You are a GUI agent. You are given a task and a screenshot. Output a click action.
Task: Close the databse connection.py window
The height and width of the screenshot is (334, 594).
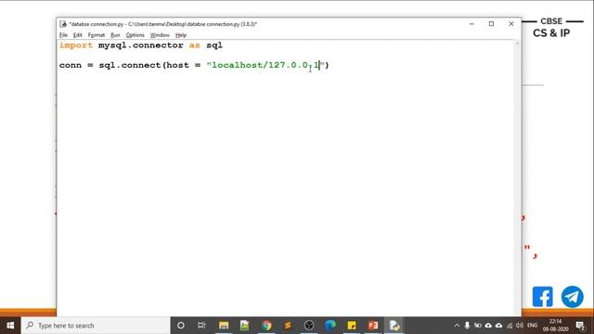click(511, 24)
